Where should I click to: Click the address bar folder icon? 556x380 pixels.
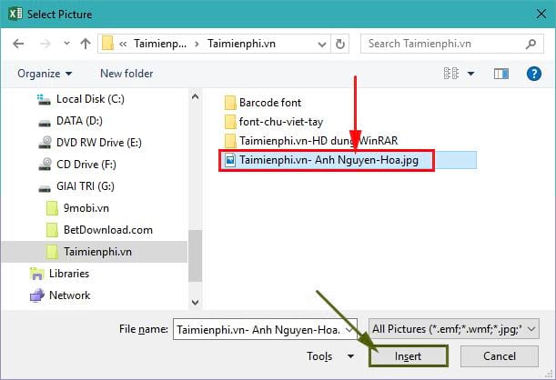tap(107, 44)
